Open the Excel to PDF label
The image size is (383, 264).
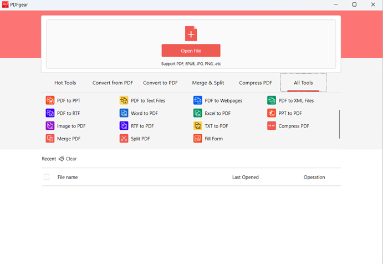[x=218, y=113]
